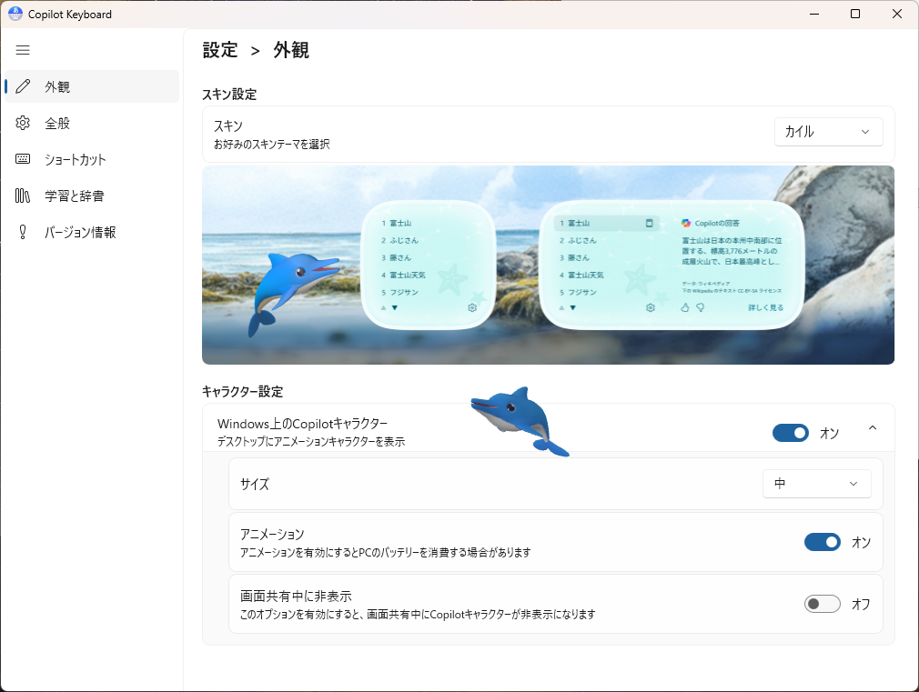Enable the 画面共有中に非表示 toggle
The image size is (919, 692).
click(x=822, y=604)
